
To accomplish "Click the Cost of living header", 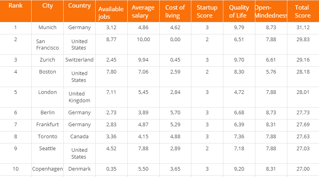I will 175,12.
